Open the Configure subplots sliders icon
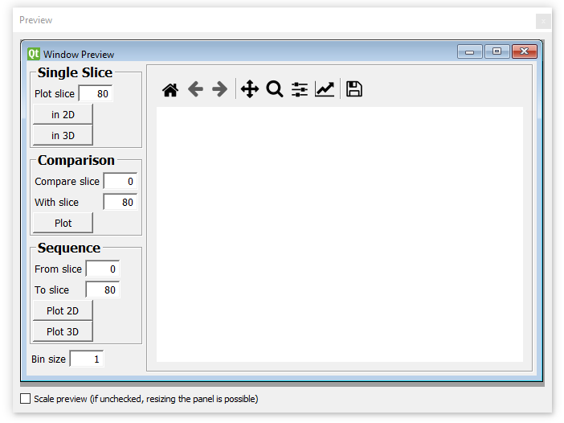The image size is (564, 423). coord(300,89)
